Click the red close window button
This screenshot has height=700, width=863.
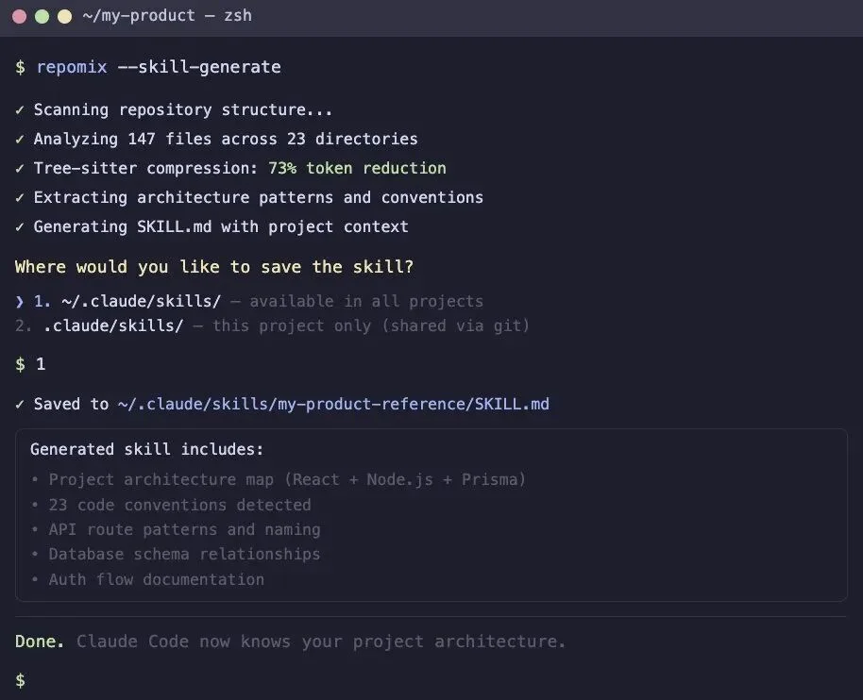(x=19, y=17)
